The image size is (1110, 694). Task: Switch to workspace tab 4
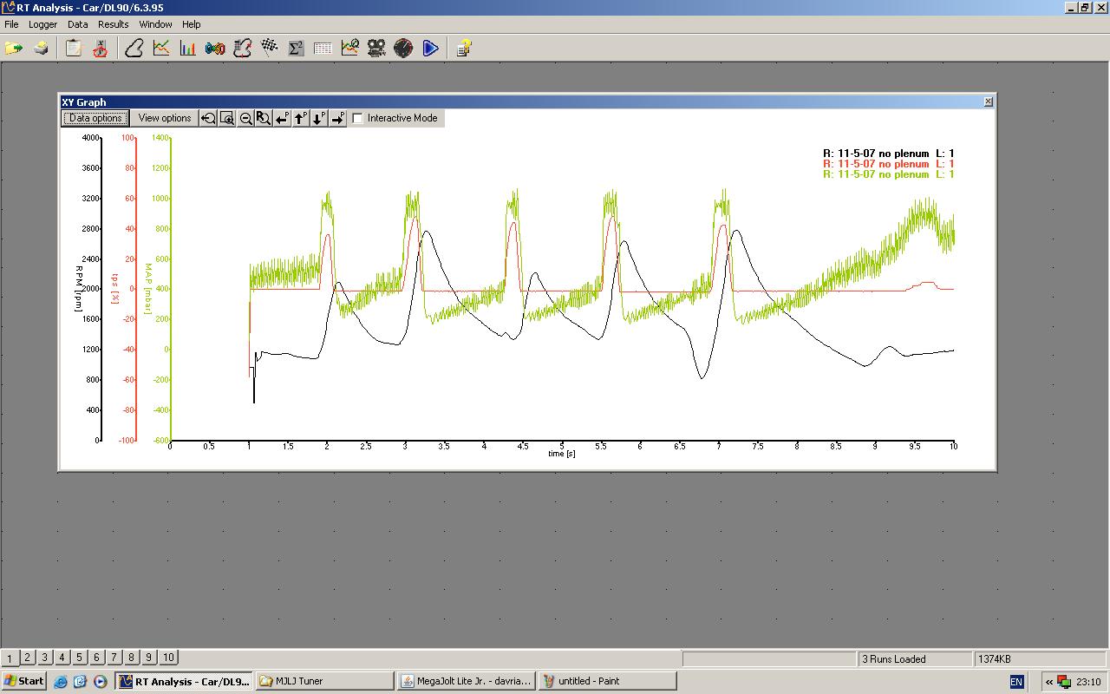tap(62, 658)
